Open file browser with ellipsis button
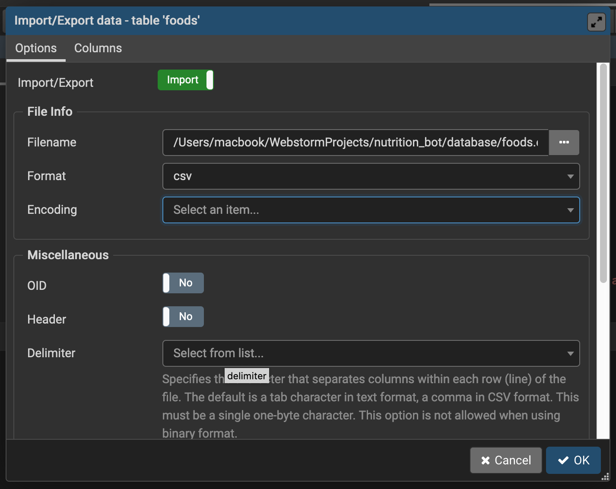This screenshot has width=616, height=489. click(564, 143)
